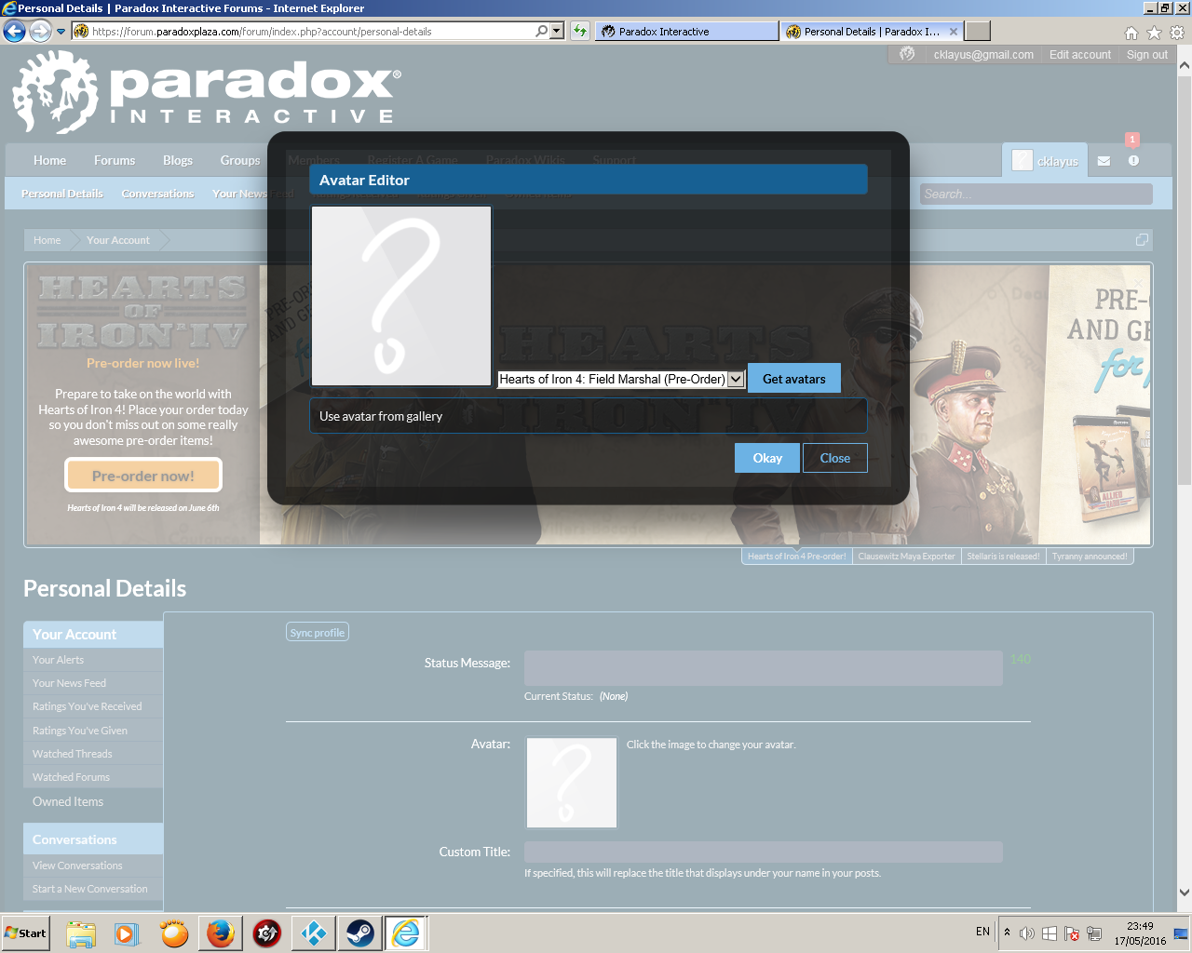1192x953 pixels.
Task: Open the alerts notification icon
Action: (x=1133, y=161)
